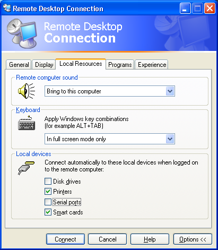Go to the Programs tab

click(x=120, y=65)
